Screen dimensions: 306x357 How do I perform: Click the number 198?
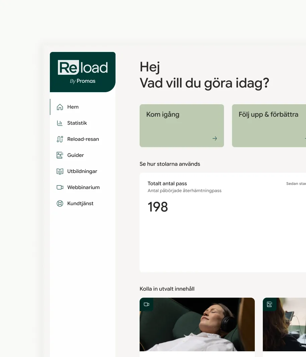pos(158,207)
